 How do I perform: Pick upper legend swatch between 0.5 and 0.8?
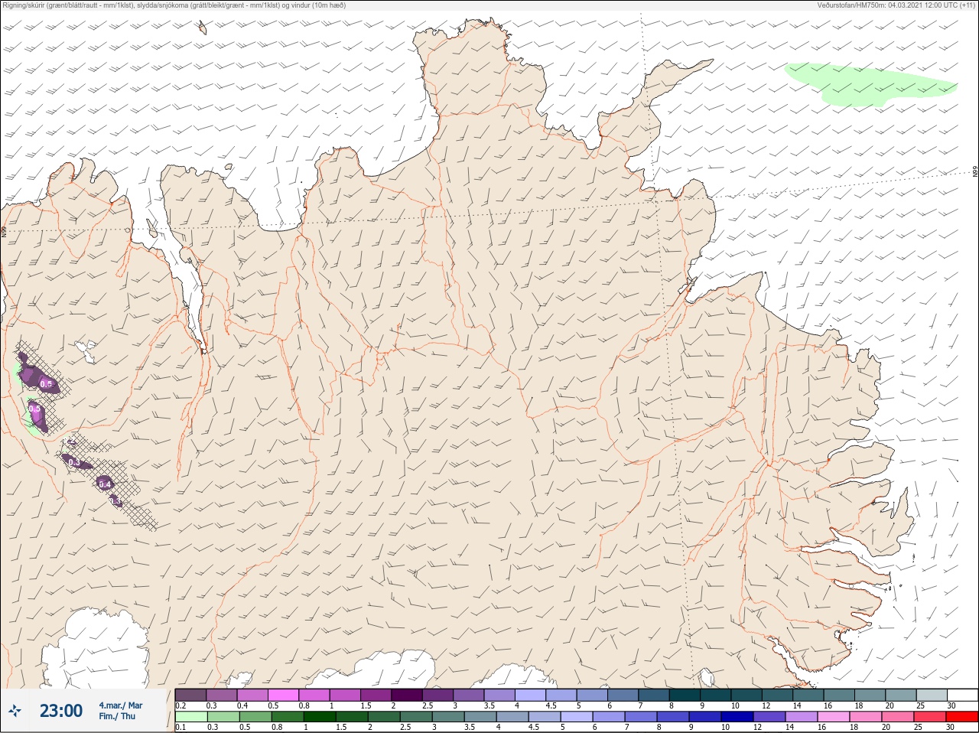[284, 695]
